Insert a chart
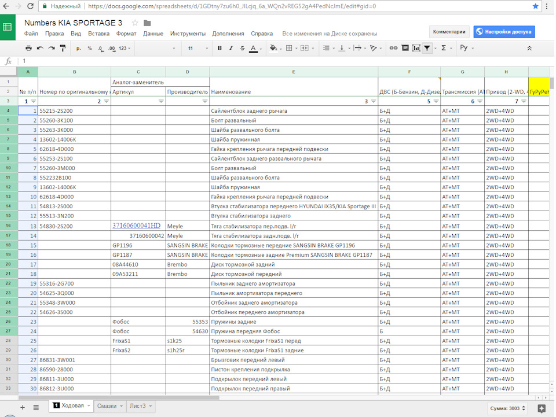 pyautogui.click(x=416, y=48)
